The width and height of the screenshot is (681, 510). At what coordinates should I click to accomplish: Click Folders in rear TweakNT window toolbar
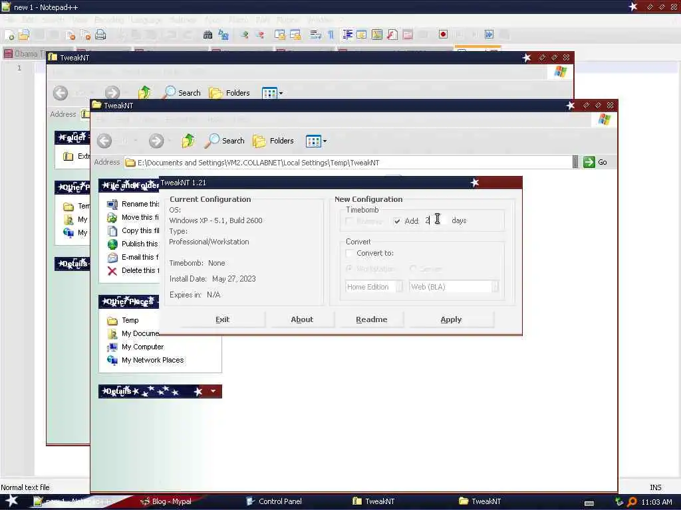[229, 92]
